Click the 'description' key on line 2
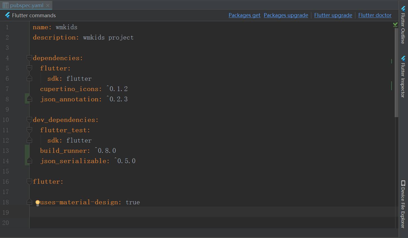Viewport: 408px width, 238px height. (54, 38)
